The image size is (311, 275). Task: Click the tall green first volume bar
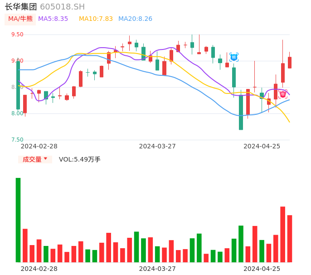[18, 220]
